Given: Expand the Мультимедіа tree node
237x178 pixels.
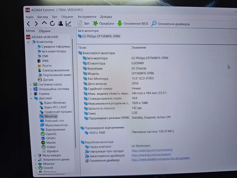Looking at the screenshot, I should coord(35,155).
